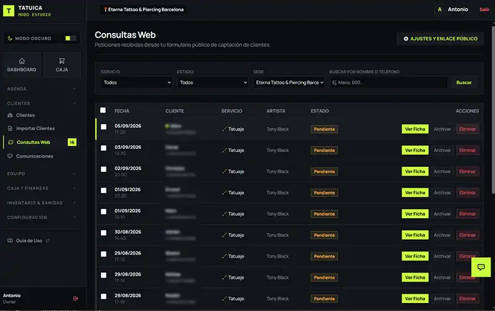Select the 03/09/2026 row checkbox
The height and width of the screenshot is (311, 495).
click(x=103, y=148)
